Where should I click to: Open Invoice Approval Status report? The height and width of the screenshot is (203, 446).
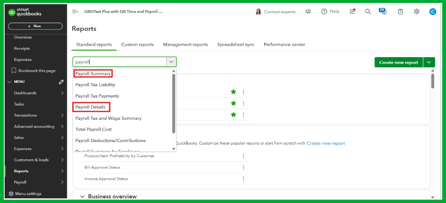(106, 179)
